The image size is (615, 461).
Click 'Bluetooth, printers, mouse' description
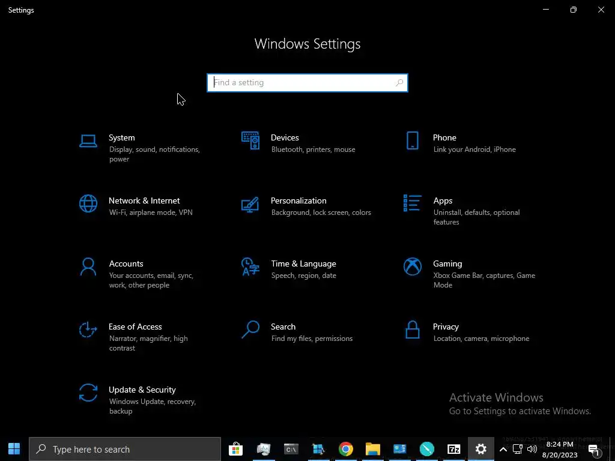[x=313, y=149]
